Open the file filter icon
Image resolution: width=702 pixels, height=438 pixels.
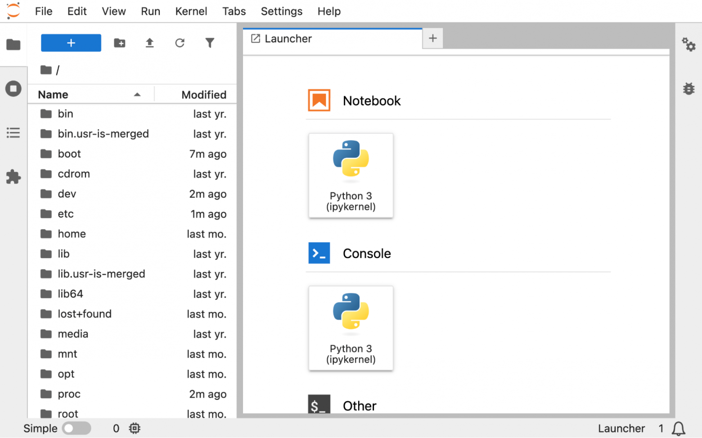(210, 43)
